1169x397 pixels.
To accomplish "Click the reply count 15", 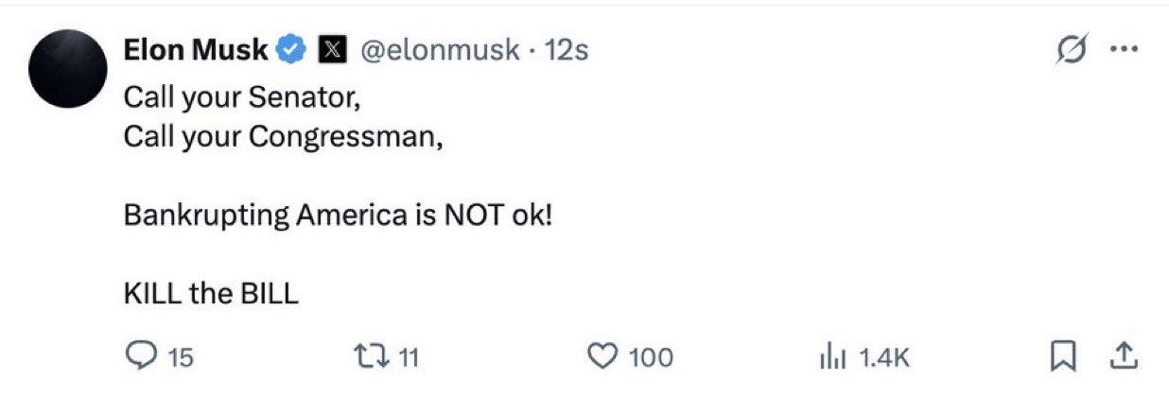I will click(x=180, y=357).
